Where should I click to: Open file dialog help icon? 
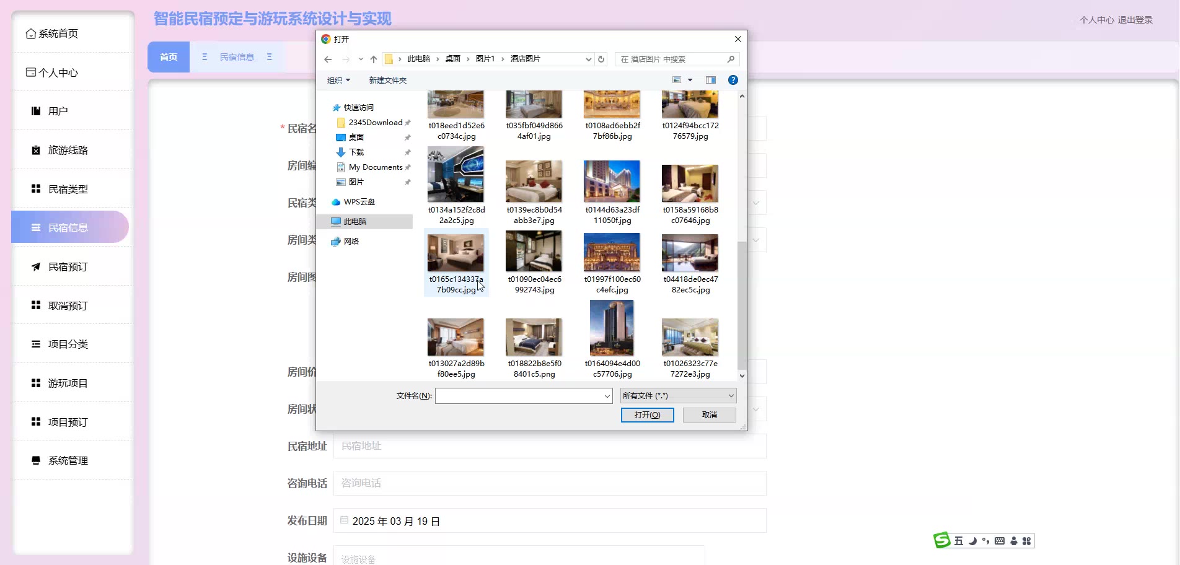[733, 80]
